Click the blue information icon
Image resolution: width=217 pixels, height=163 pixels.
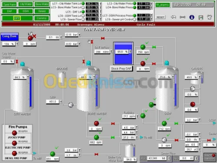click(192, 17)
